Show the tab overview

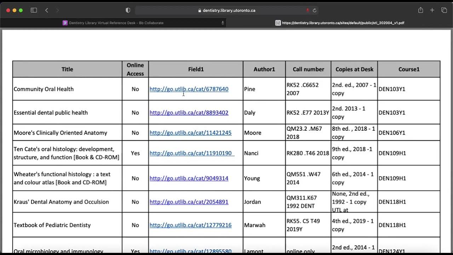coord(444,10)
